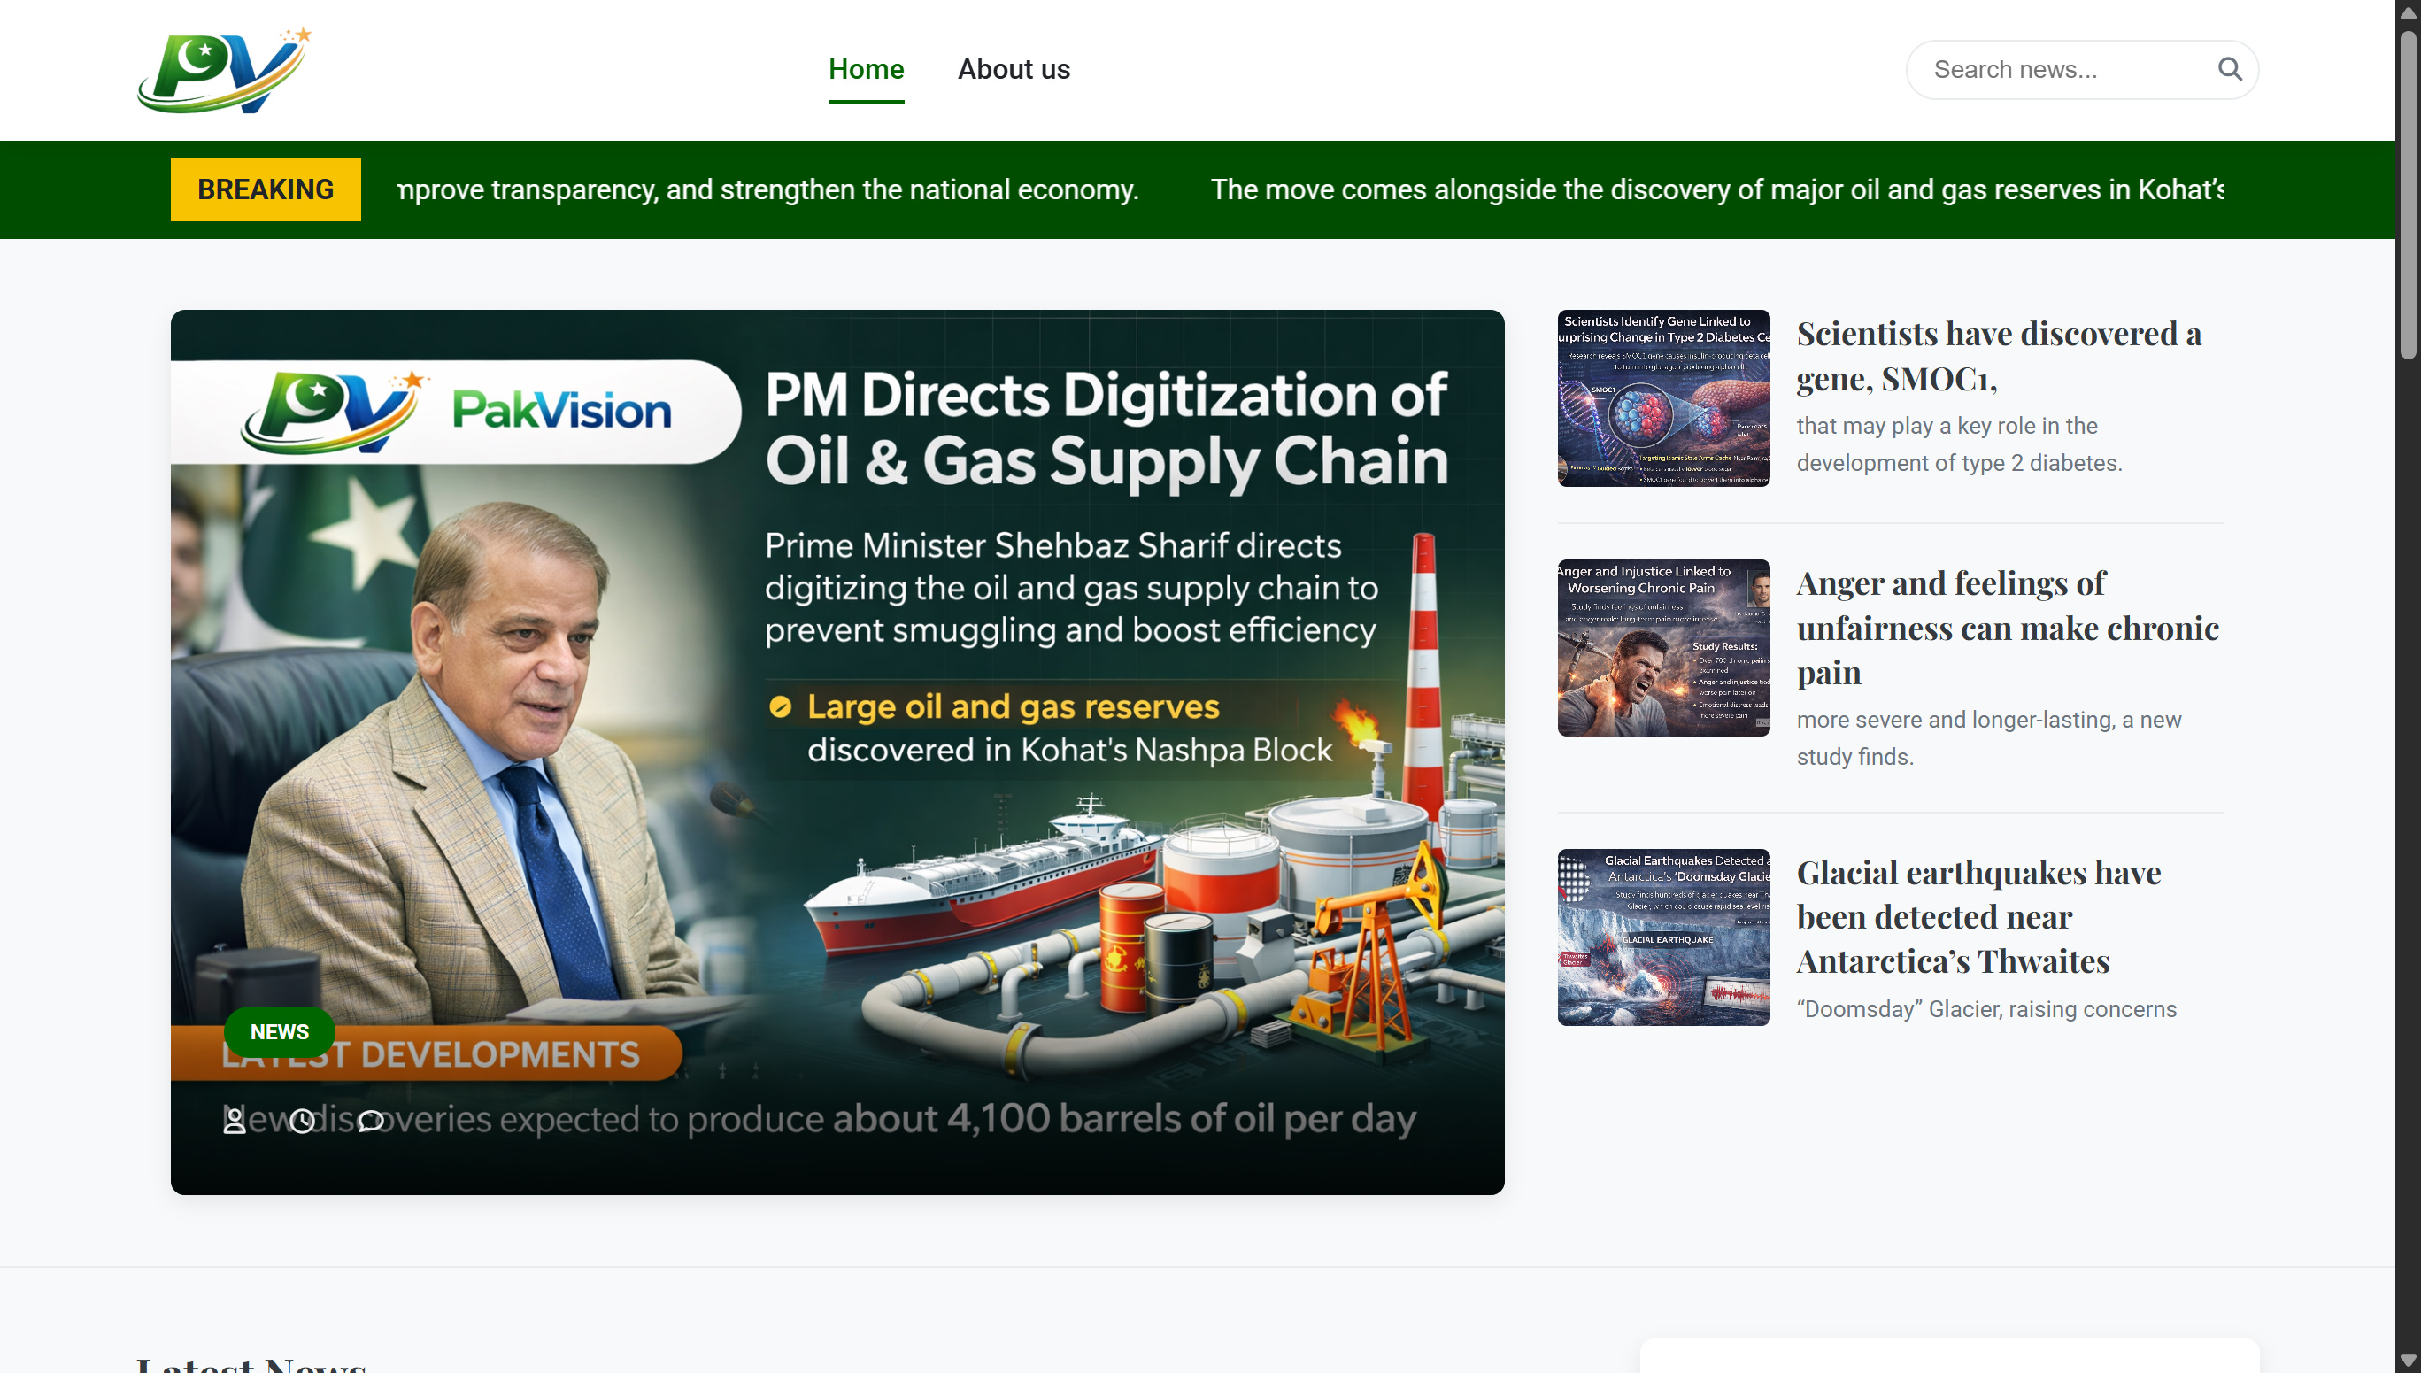Click the yellow BREAKING label
The image size is (2421, 1373).
(x=266, y=189)
